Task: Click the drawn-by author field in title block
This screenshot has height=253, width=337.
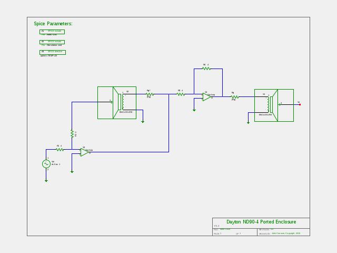Action: coord(286,233)
